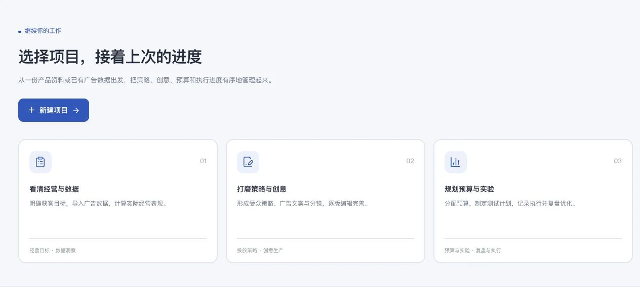Click the subtitle starting 从一份产品资料

tap(147, 80)
